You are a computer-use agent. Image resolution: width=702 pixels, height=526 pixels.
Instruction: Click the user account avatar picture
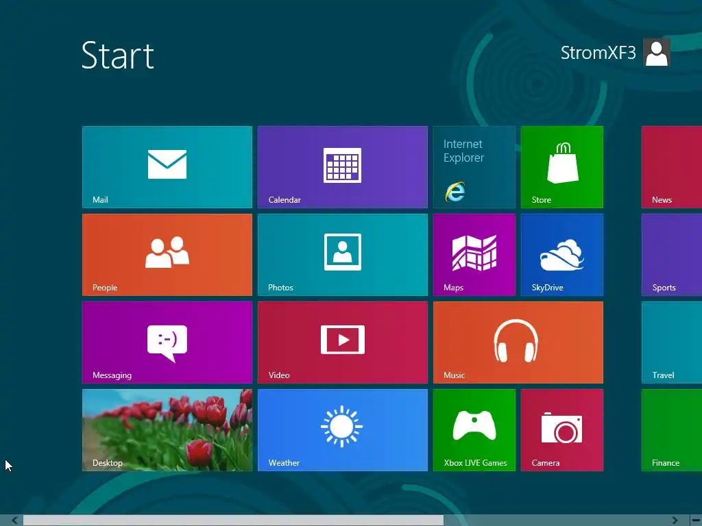click(657, 52)
